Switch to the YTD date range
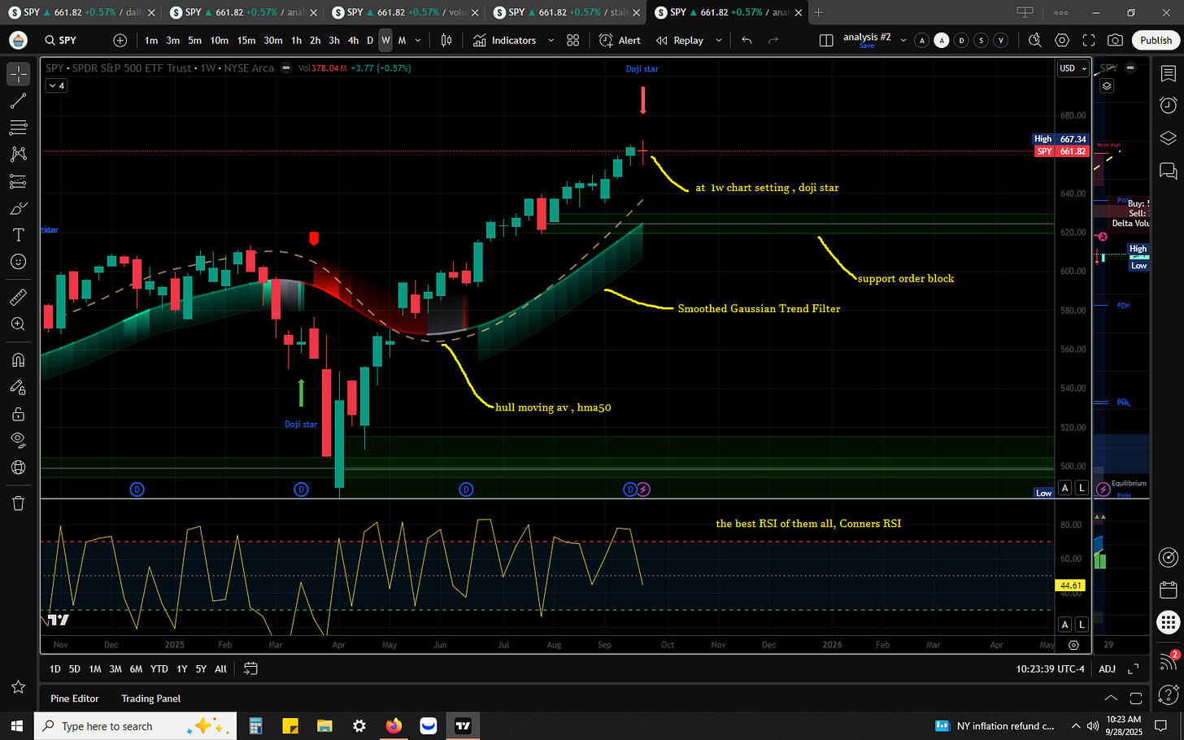This screenshot has width=1184, height=740. click(159, 669)
